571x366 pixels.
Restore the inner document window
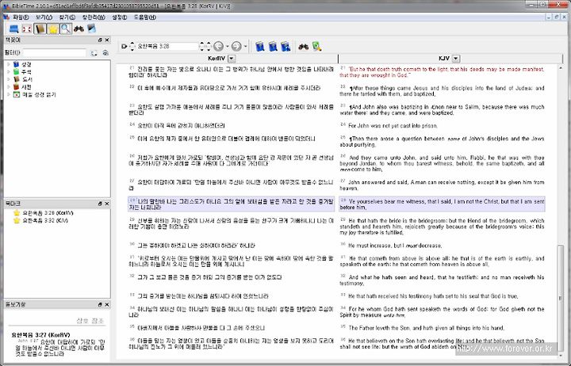pyautogui.click(x=557, y=17)
